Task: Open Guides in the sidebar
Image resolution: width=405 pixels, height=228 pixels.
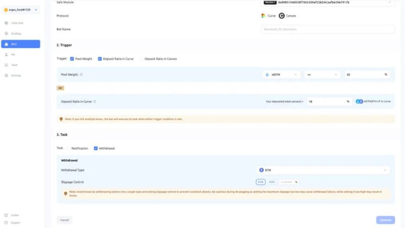Action: [15, 215]
